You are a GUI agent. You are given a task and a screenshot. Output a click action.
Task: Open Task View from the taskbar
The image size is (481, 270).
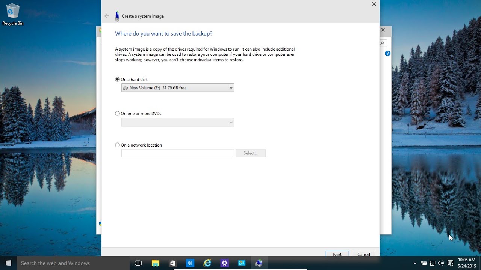coord(138,263)
